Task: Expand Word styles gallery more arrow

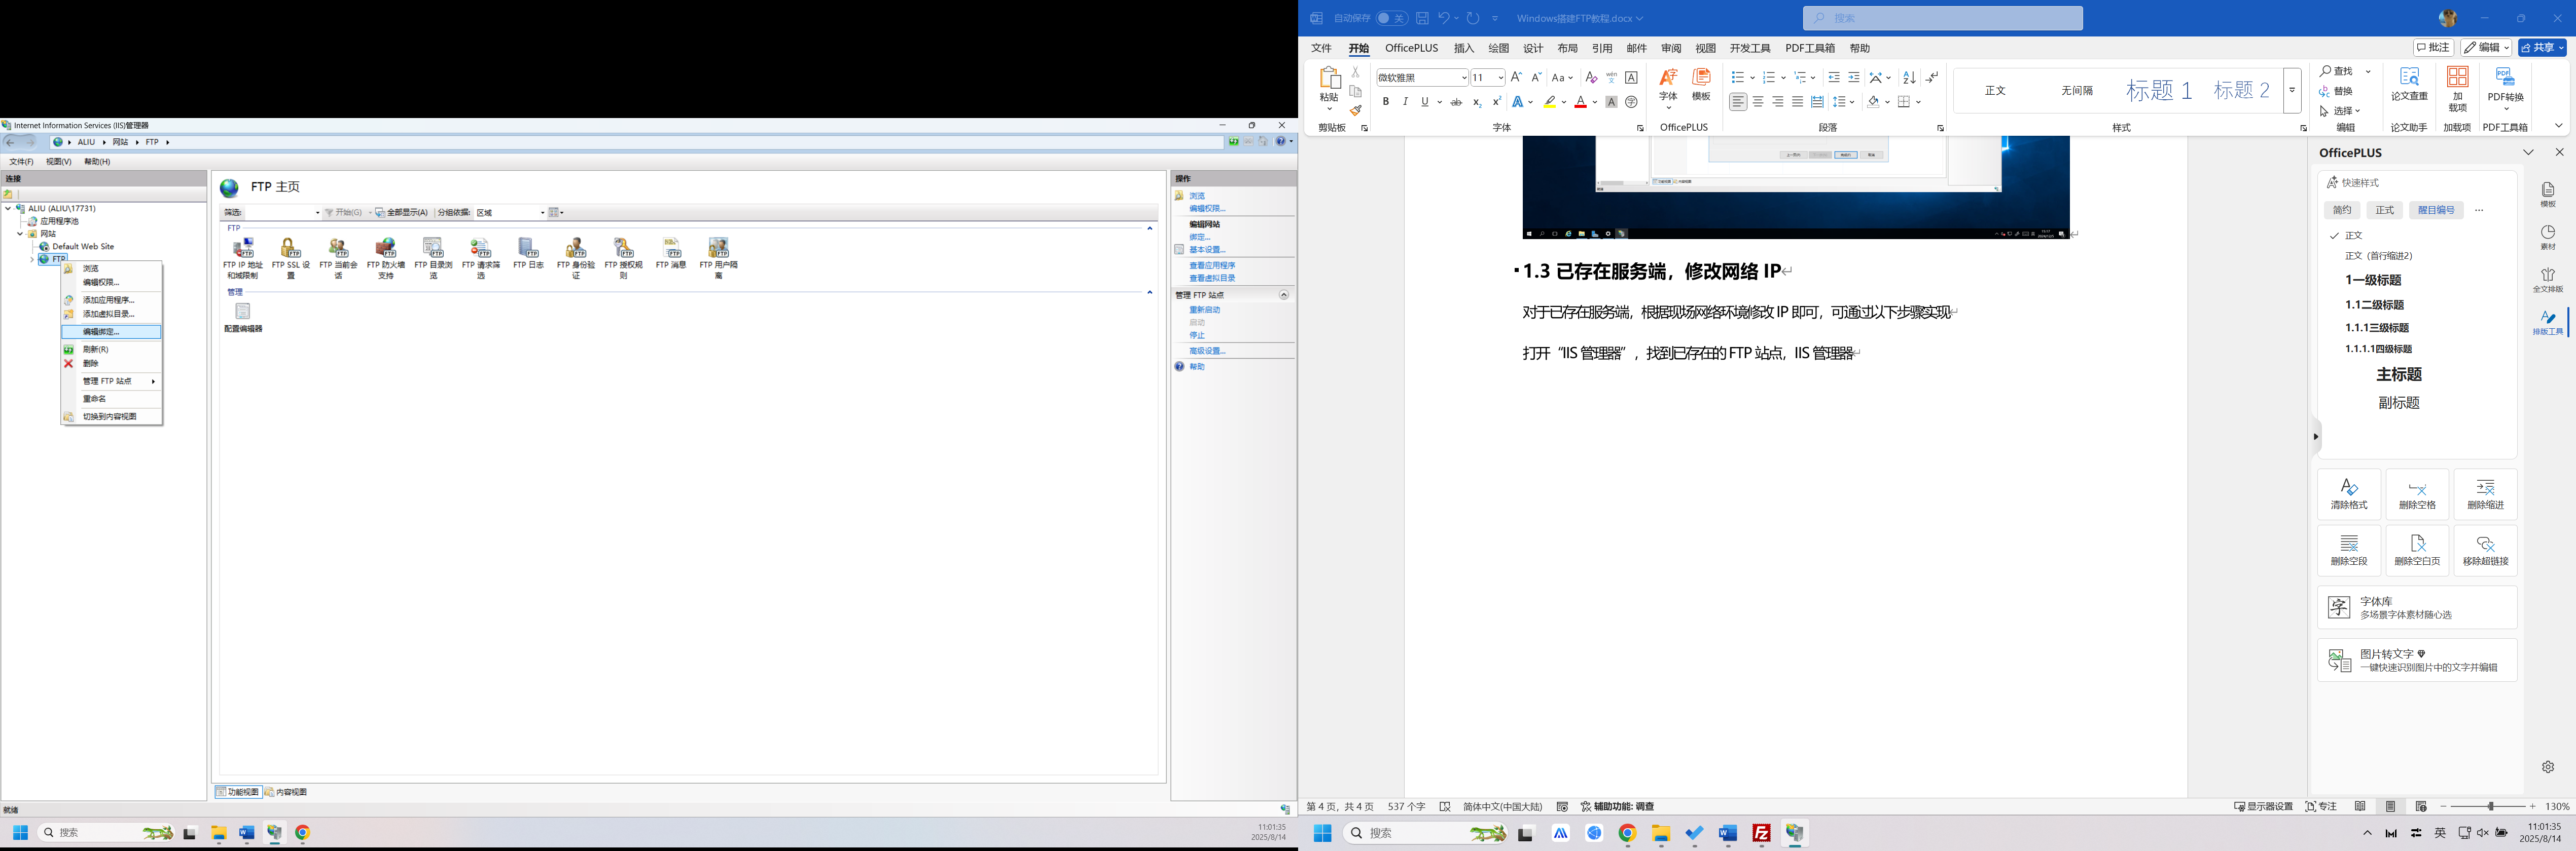Action: click(x=2292, y=90)
